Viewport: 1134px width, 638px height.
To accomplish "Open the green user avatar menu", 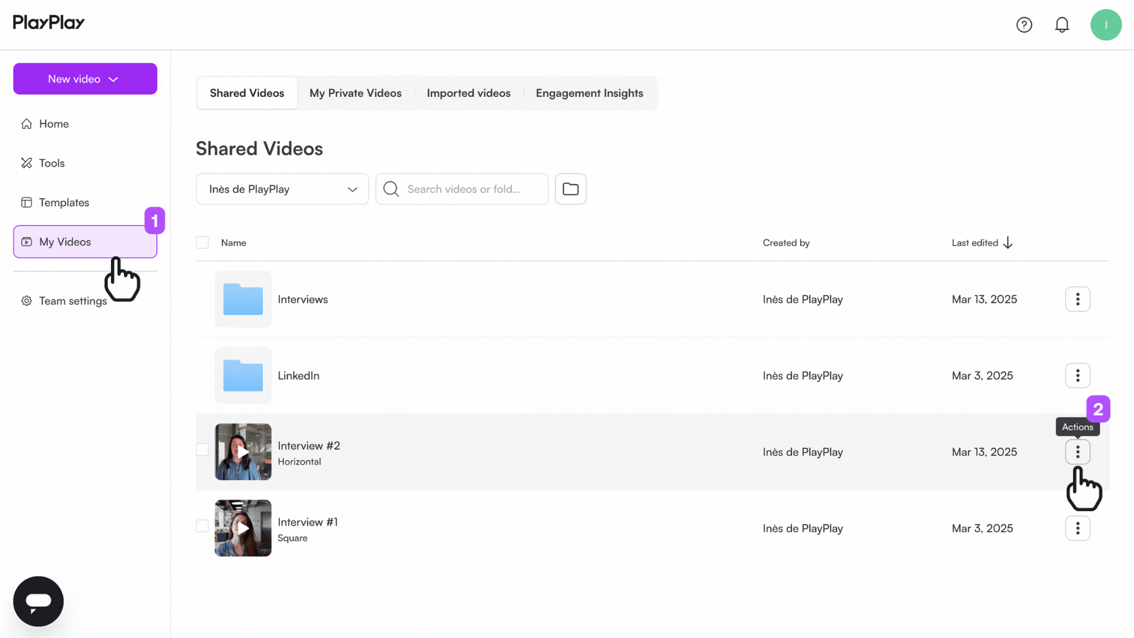I will tap(1106, 25).
